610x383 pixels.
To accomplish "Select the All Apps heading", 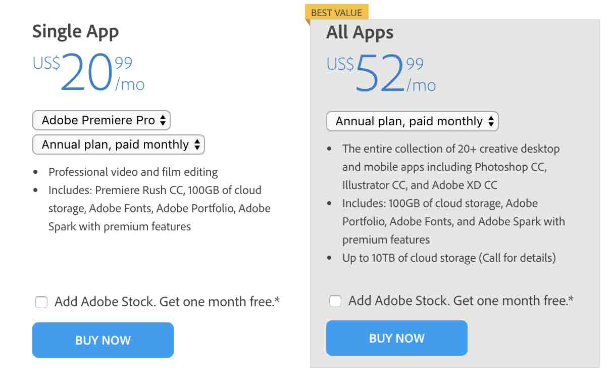I will point(360,32).
